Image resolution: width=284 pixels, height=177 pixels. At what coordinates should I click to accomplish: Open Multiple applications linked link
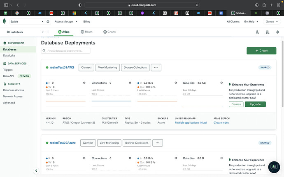(191, 122)
